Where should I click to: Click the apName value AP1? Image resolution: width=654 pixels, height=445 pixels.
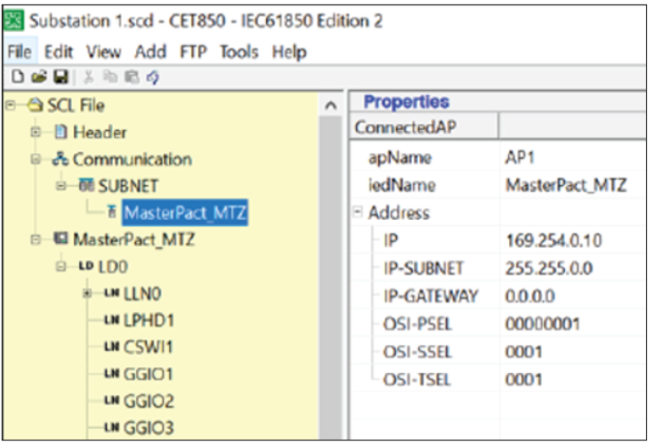520,158
